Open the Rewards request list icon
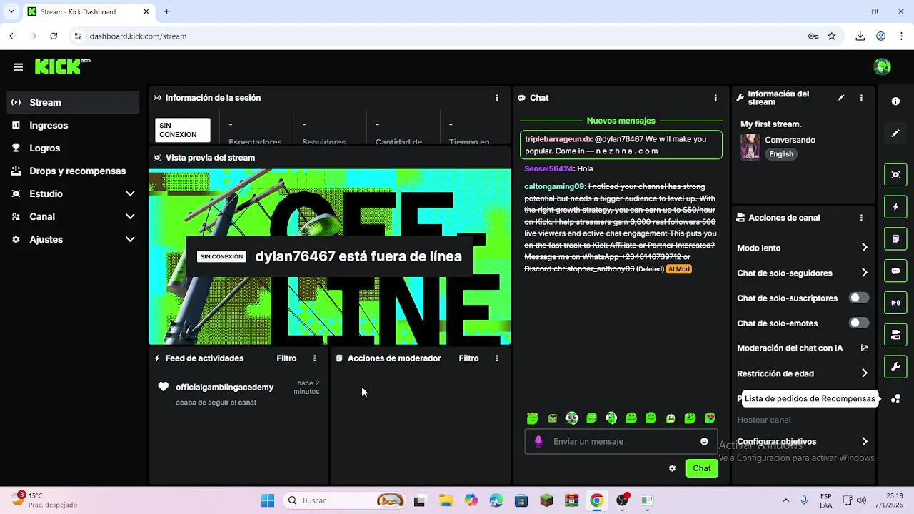The width and height of the screenshot is (914, 514). pyautogui.click(x=895, y=399)
